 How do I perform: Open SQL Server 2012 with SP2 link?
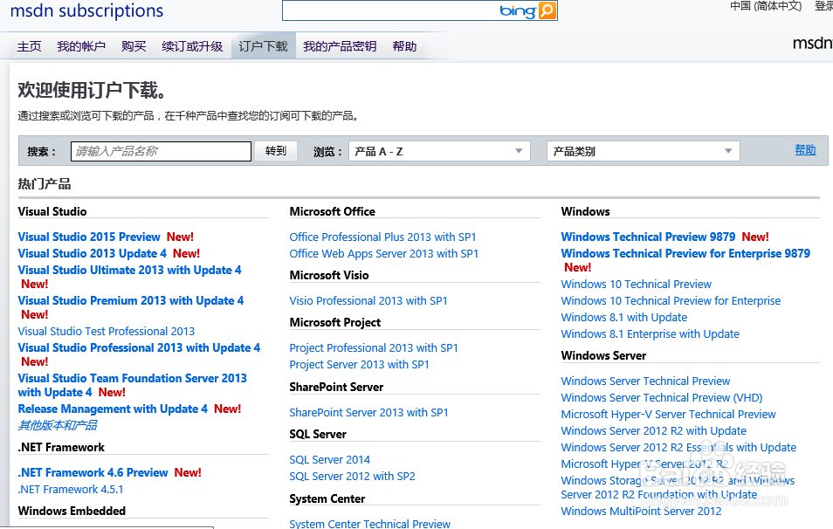(352, 476)
